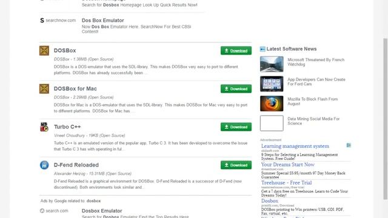388x218 pixels.
Task: Open the Dosbox printing ad link
Action: pos(270,201)
